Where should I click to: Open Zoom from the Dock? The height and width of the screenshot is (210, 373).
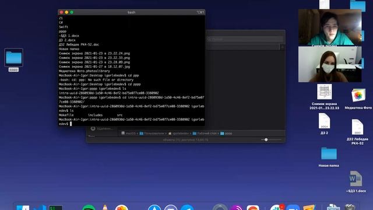click(x=293, y=208)
